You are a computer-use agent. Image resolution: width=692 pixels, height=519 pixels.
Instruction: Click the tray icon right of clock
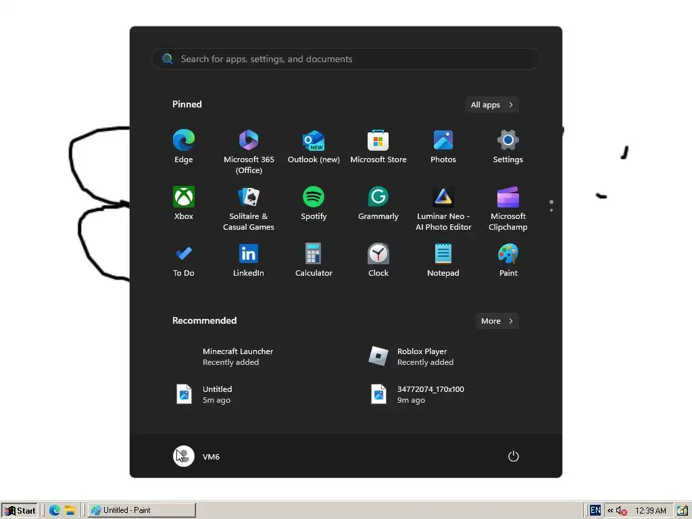point(683,510)
